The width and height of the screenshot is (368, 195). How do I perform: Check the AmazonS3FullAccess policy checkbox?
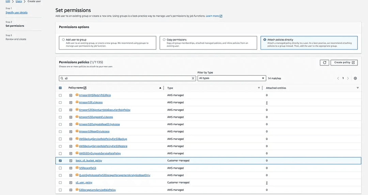[x=60, y=102]
